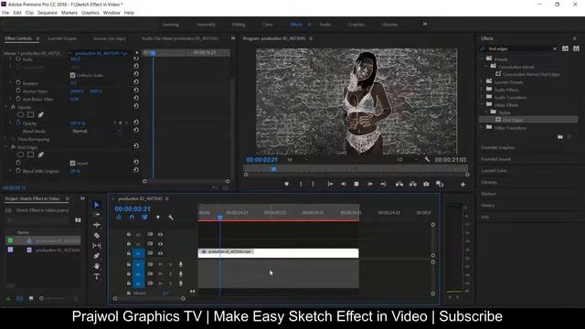The width and height of the screenshot is (585, 329).
Task: Switch to Audio workspace tab
Action: click(x=325, y=25)
